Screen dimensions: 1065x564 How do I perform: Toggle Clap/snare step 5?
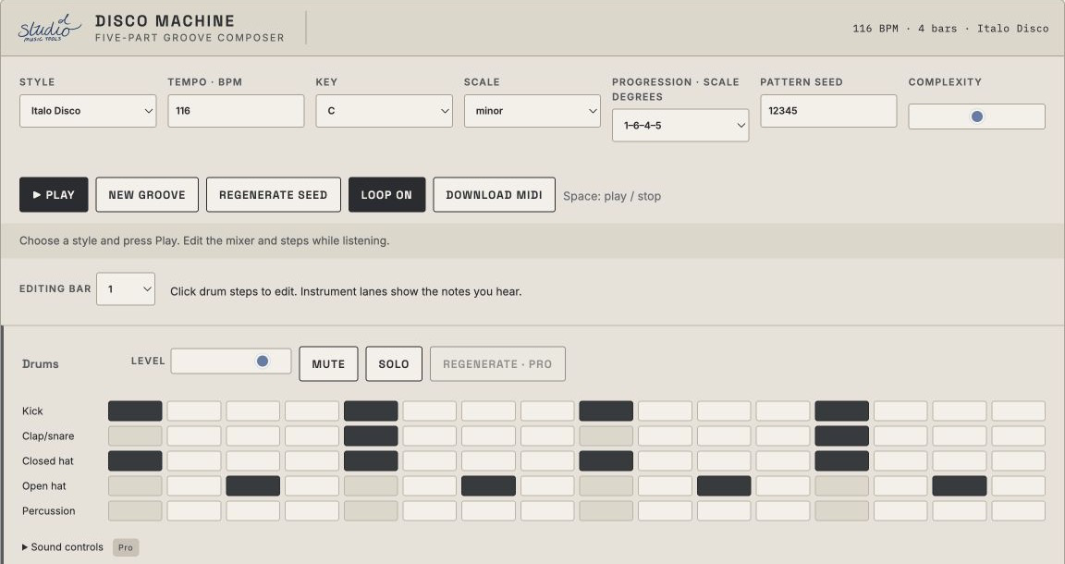(x=371, y=436)
